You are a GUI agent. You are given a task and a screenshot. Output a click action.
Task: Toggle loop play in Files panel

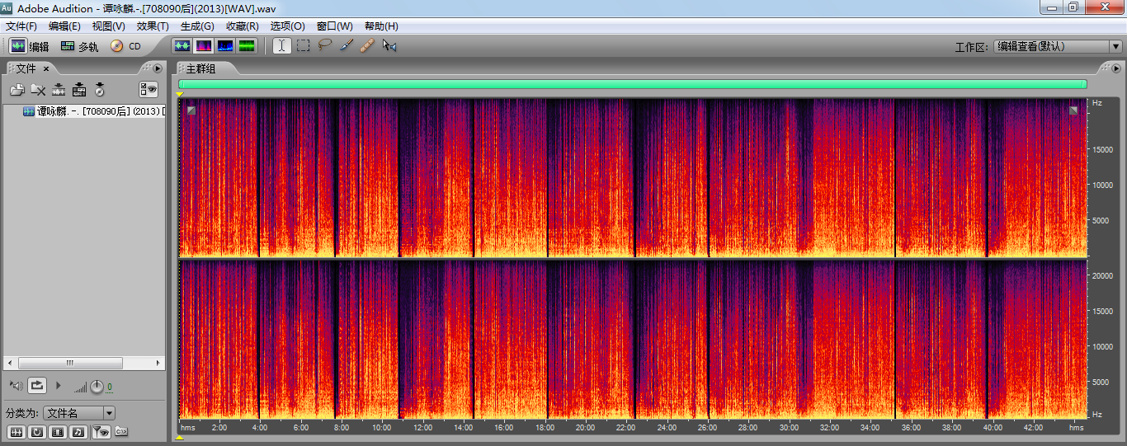pos(37,385)
